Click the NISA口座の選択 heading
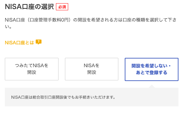Viewport: 191px width, 117px height. pos(29,6)
